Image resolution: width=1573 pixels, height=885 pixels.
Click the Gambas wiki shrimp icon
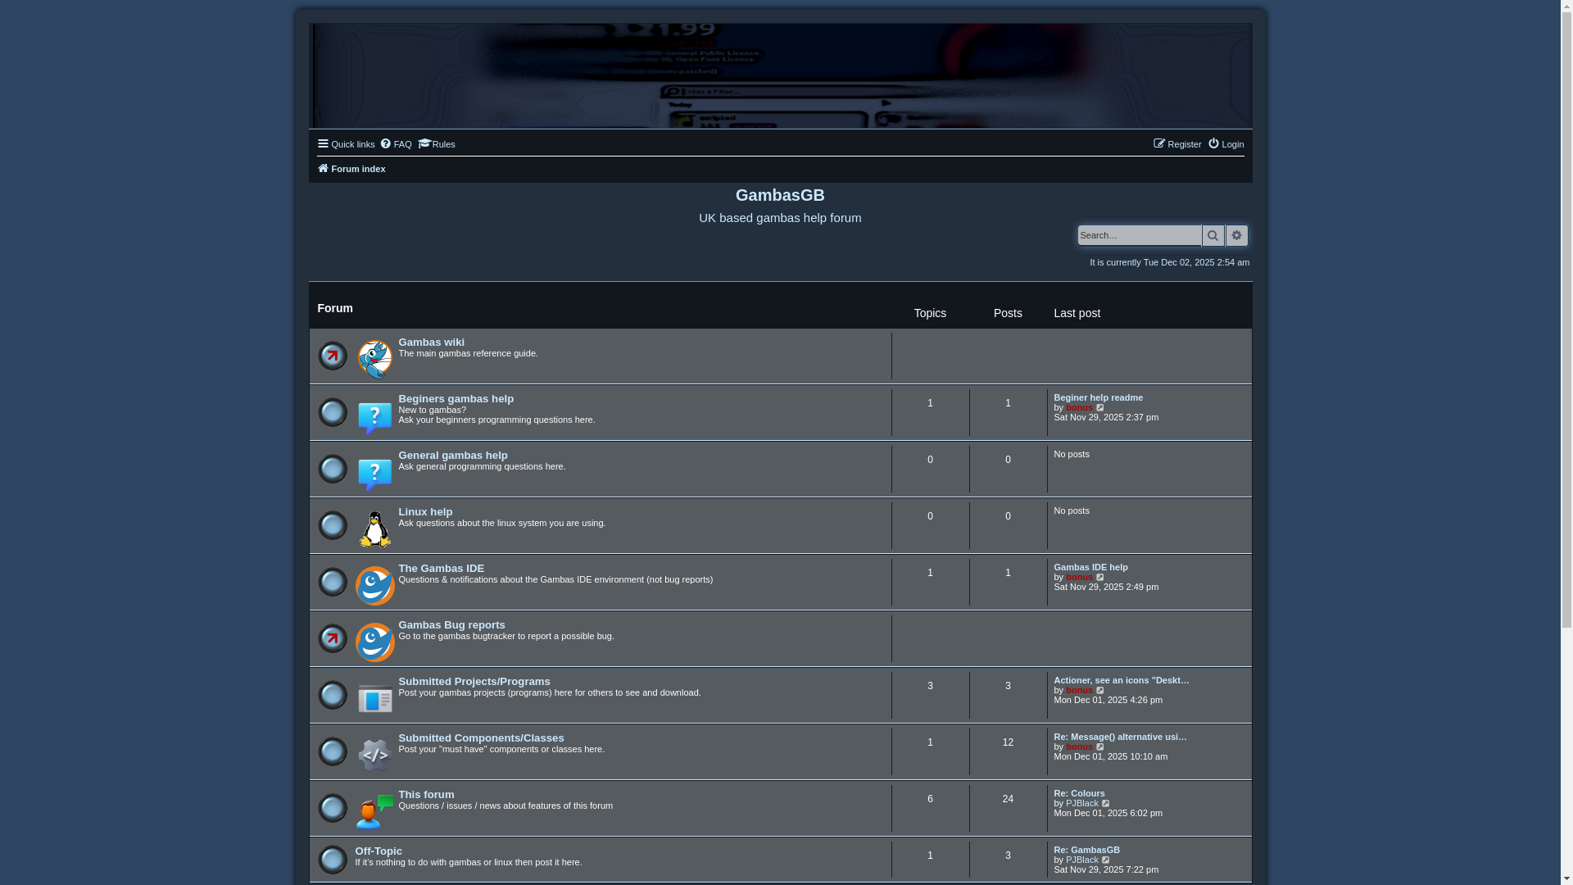tap(374, 360)
